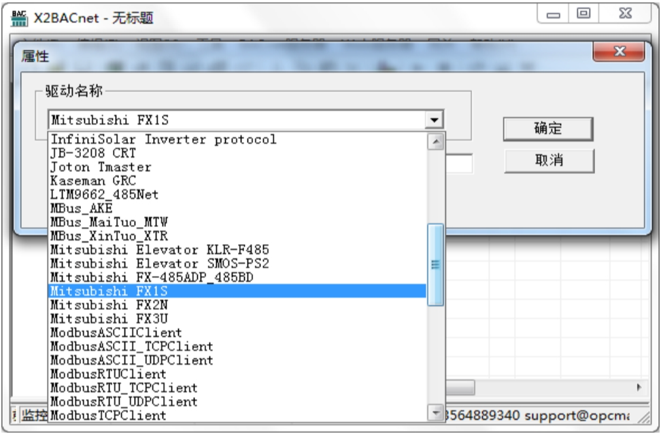Collapse the driver name combo box arrow

tap(434, 120)
